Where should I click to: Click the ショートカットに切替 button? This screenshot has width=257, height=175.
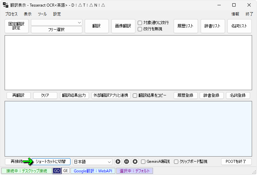[x=50, y=162]
